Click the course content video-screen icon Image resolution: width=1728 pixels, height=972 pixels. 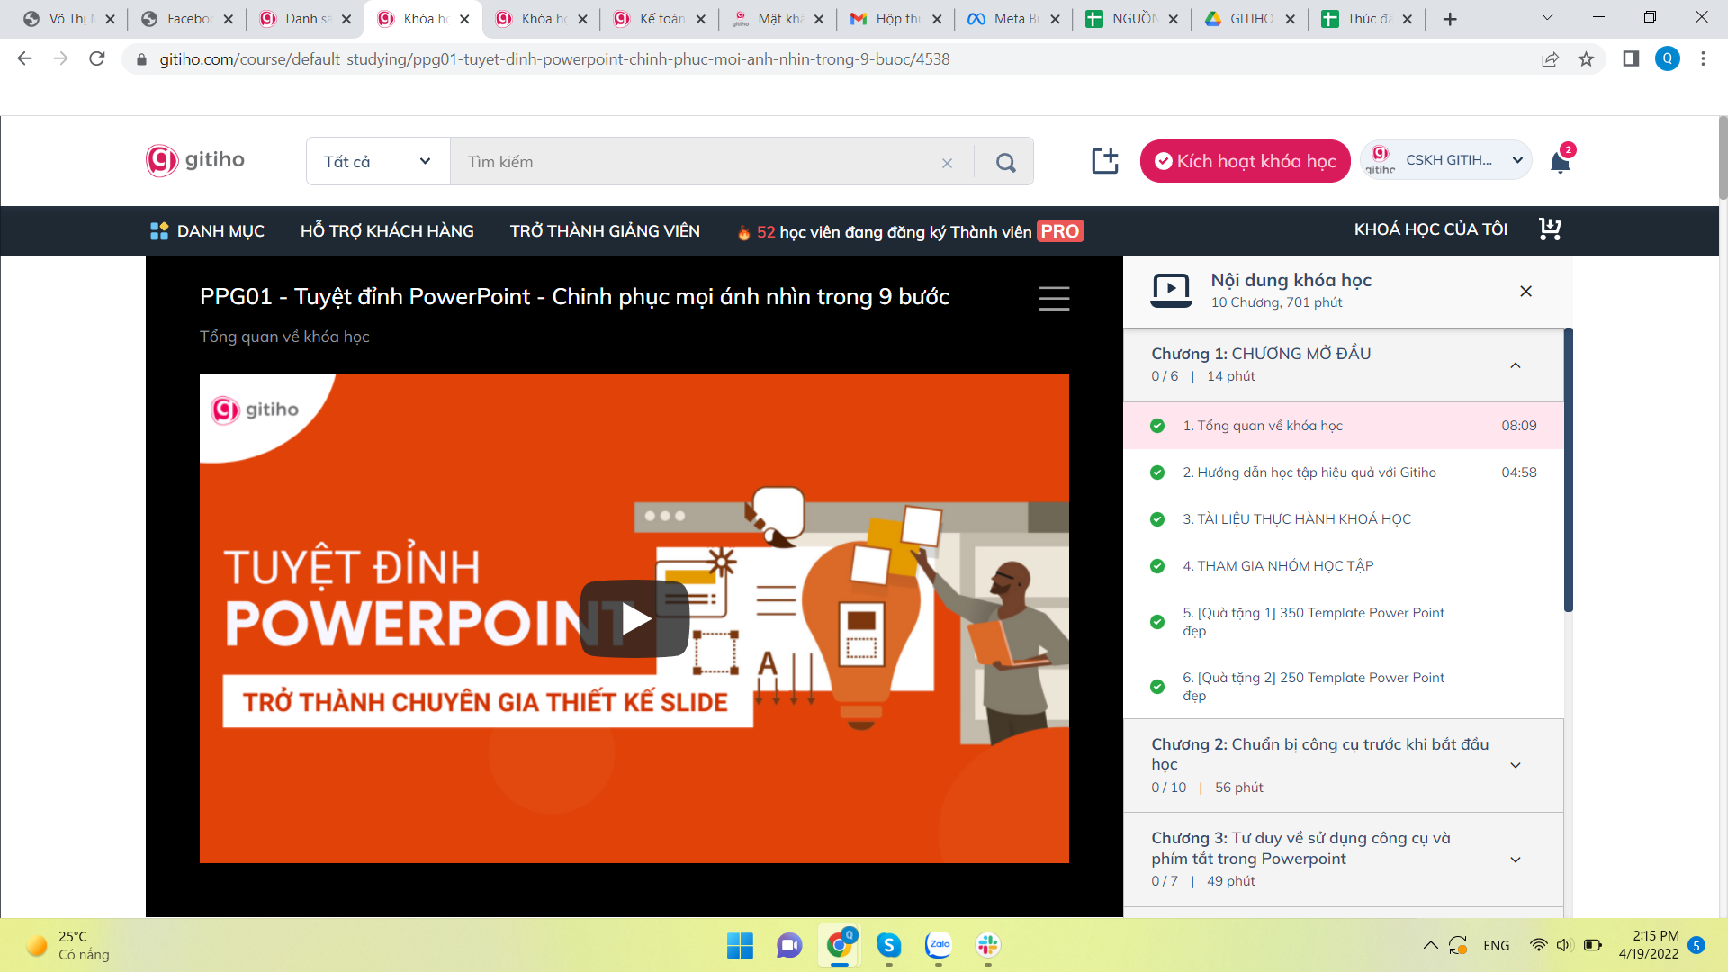1171,290
